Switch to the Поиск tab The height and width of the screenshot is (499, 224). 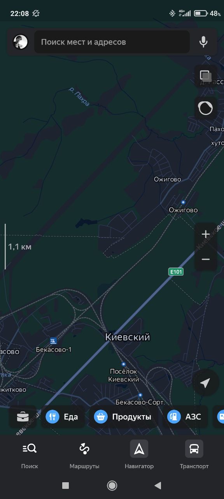[30, 455]
